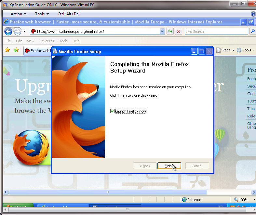Click the IE Forward arrow button
256x215 pixels.
tap(17, 31)
